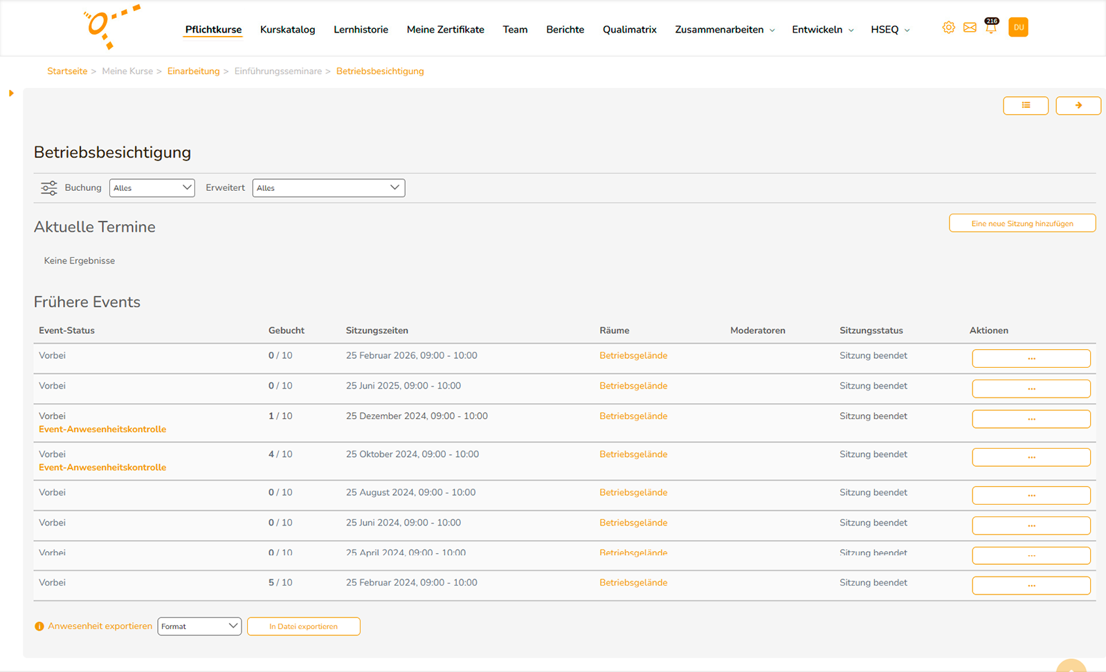Screen dimensions: 1106x672
Task: Open Event-Anwesenheitskontrolle for 25 Oktober 2024
Action: (102, 467)
